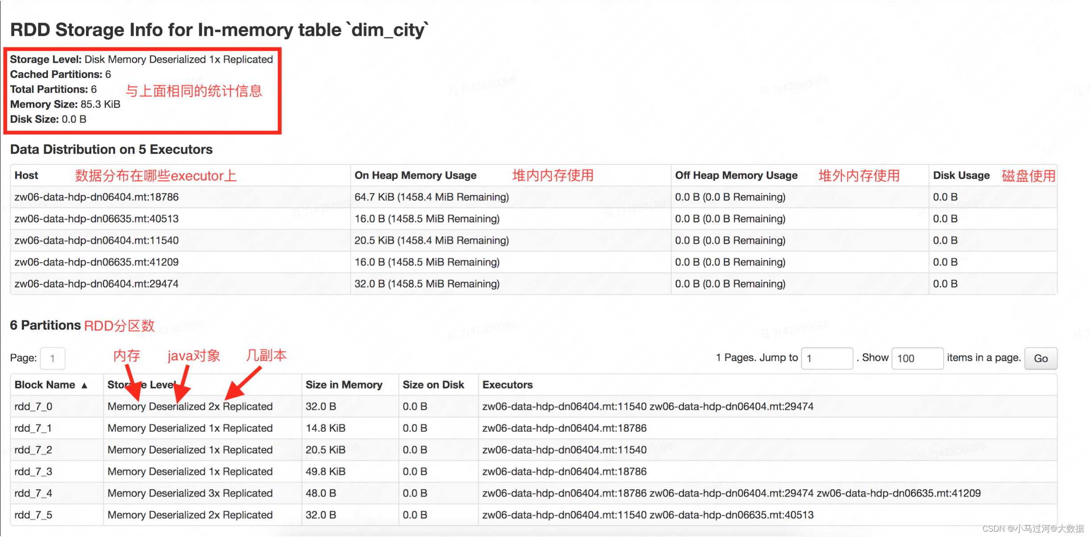Click the Executors column header
This screenshot has width=1091, height=537.
[x=507, y=385]
